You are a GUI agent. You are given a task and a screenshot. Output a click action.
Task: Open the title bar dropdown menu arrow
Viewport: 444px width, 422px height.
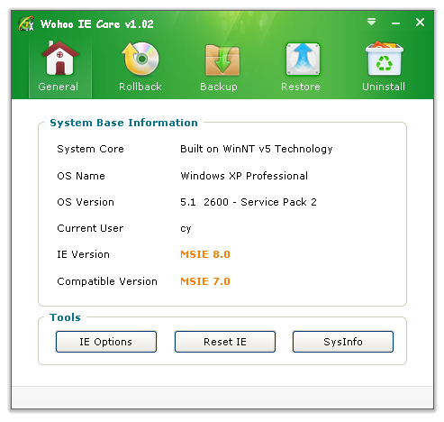[x=371, y=22]
